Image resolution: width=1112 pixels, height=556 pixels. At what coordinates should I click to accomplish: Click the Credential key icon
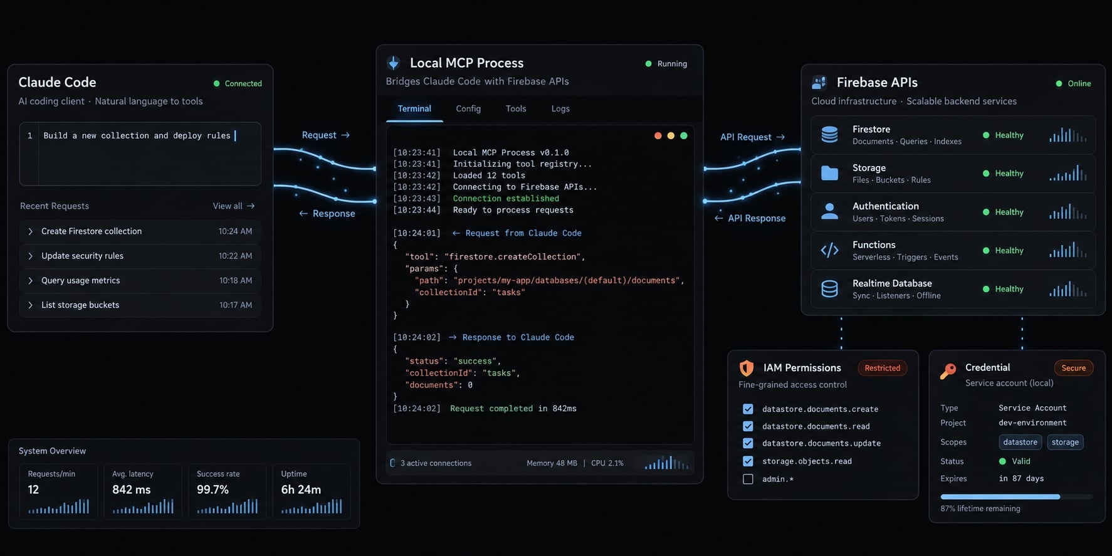click(948, 371)
